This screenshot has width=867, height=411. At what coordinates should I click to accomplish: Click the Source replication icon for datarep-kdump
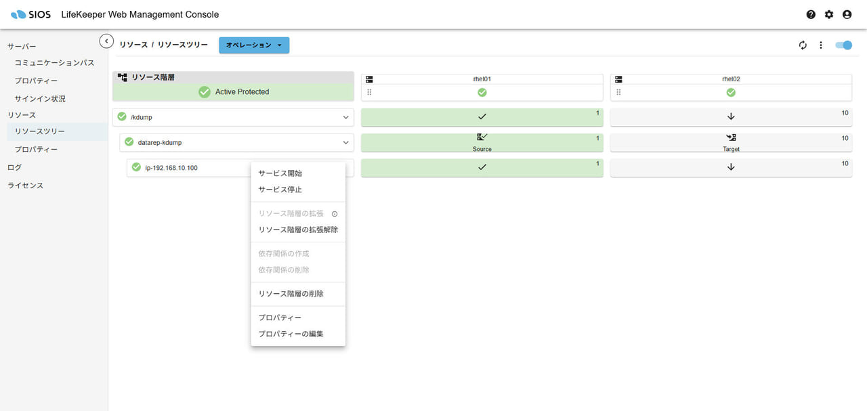coord(482,137)
